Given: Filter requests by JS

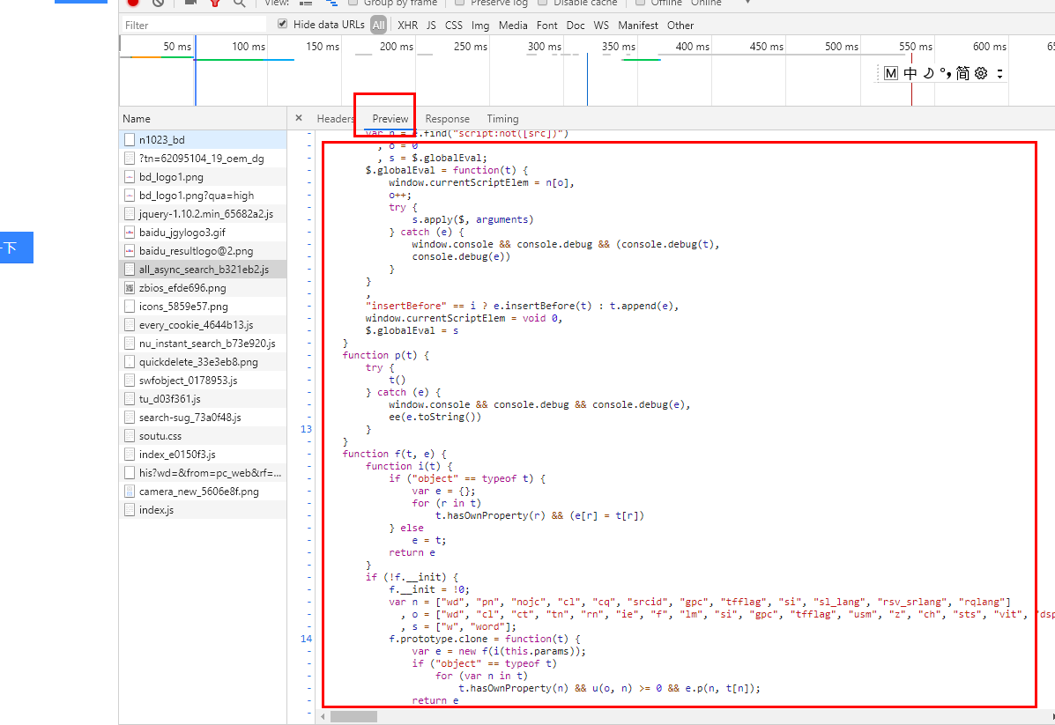Looking at the screenshot, I should coord(431,25).
